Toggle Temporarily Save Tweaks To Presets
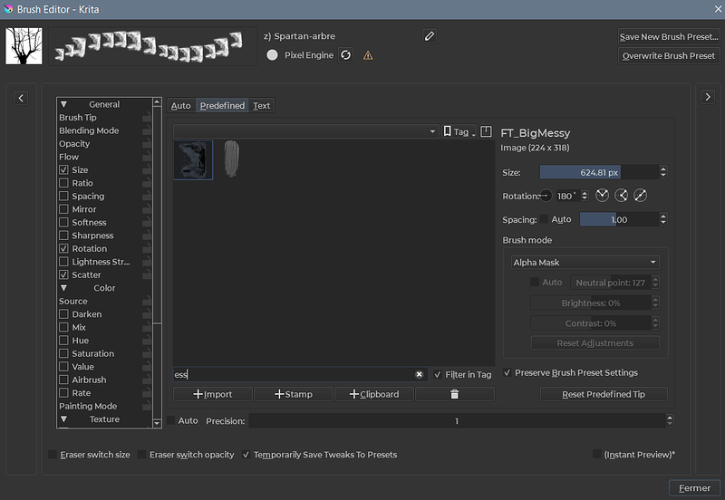The image size is (725, 500). click(246, 454)
